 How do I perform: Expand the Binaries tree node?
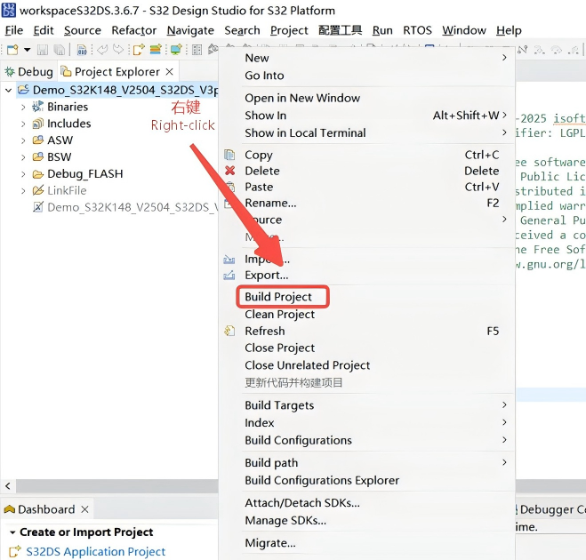point(23,108)
